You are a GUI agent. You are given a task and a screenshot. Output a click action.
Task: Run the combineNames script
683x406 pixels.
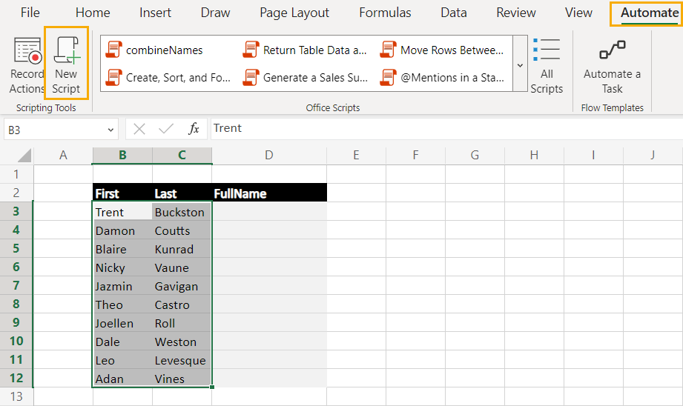click(154, 50)
